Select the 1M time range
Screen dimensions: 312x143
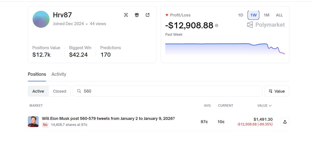pyautogui.click(x=266, y=15)
